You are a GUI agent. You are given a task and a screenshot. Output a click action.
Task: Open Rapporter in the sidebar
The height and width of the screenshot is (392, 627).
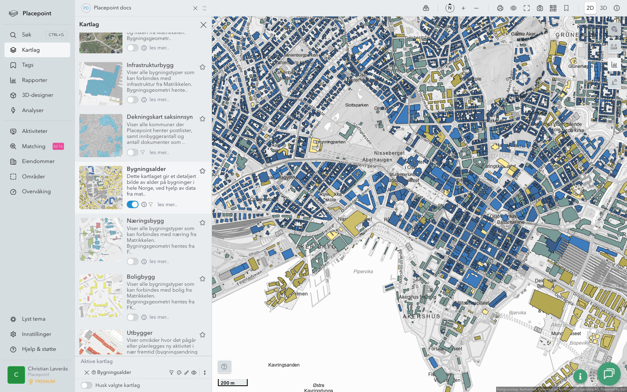pyautogui.click(x=34, y=80)
